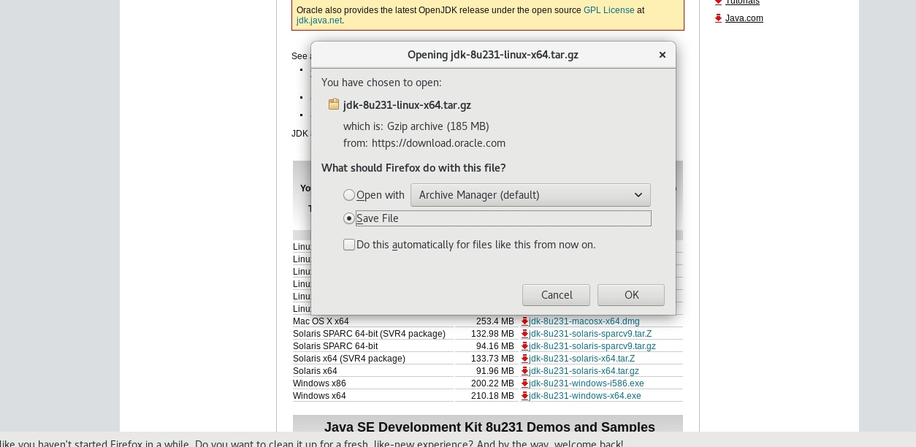916x447 pixels.
Task: Click the Windows x64 row label
Action: point(319,396)
